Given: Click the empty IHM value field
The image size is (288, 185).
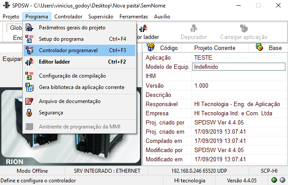Looking at the screenshot, I should (x=239, y=76).
